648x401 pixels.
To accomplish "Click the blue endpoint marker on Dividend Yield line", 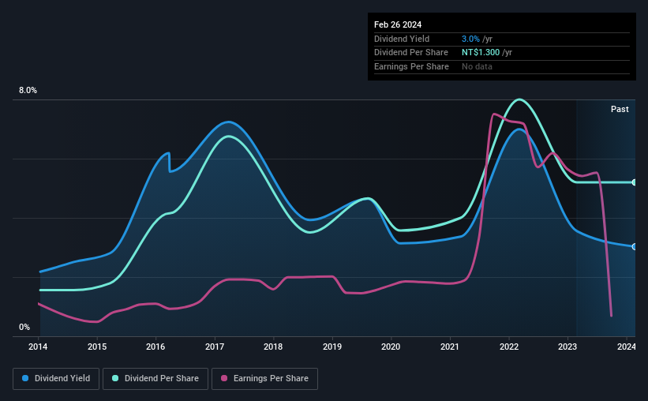I will [x=635, y=247].
